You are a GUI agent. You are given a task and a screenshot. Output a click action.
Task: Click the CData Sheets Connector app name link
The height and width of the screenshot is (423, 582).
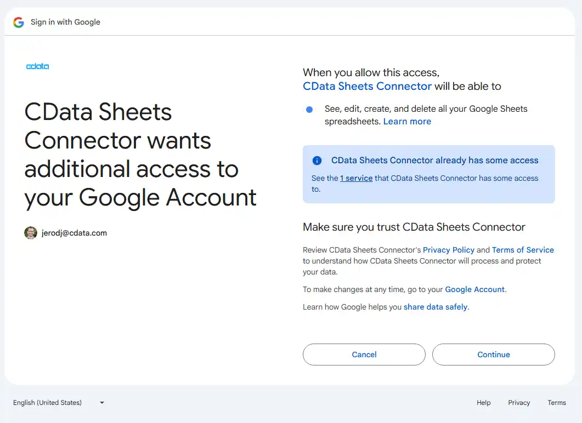pos(367,86)
